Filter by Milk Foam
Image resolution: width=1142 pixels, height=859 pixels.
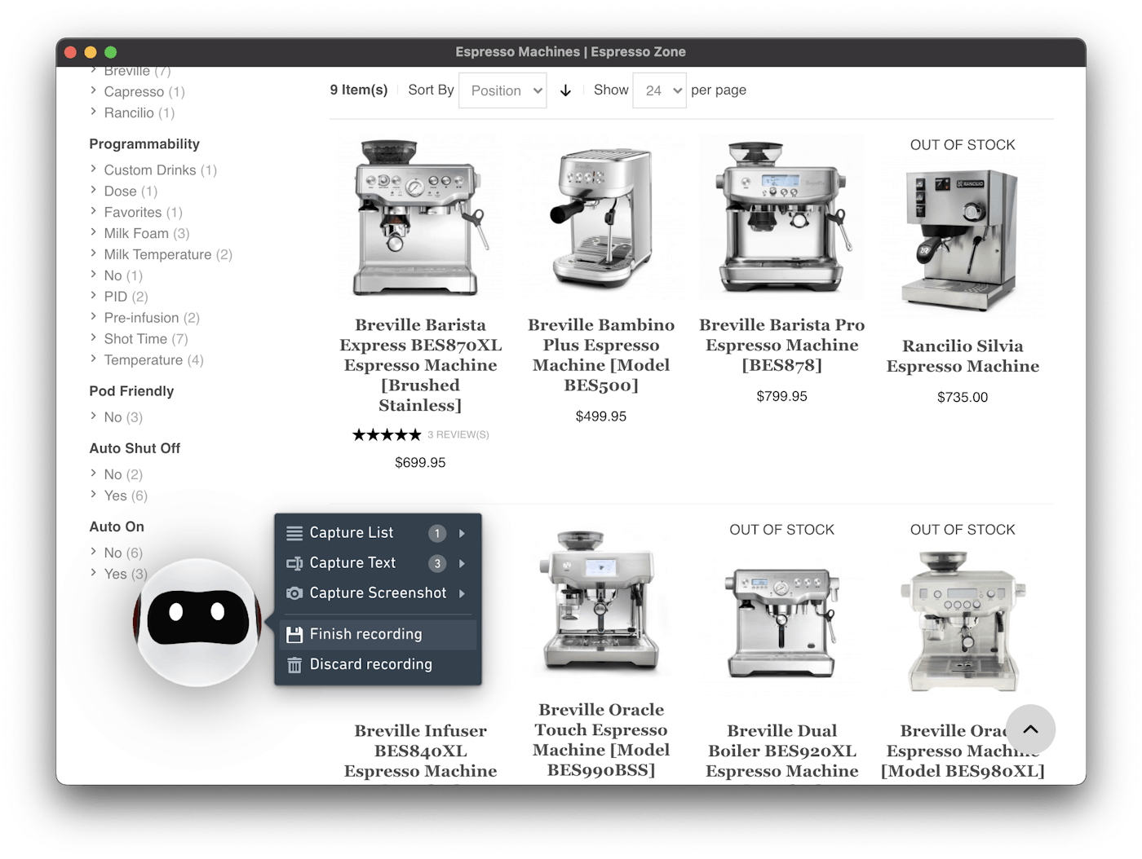pyautogui.click(x=147, y=234)
